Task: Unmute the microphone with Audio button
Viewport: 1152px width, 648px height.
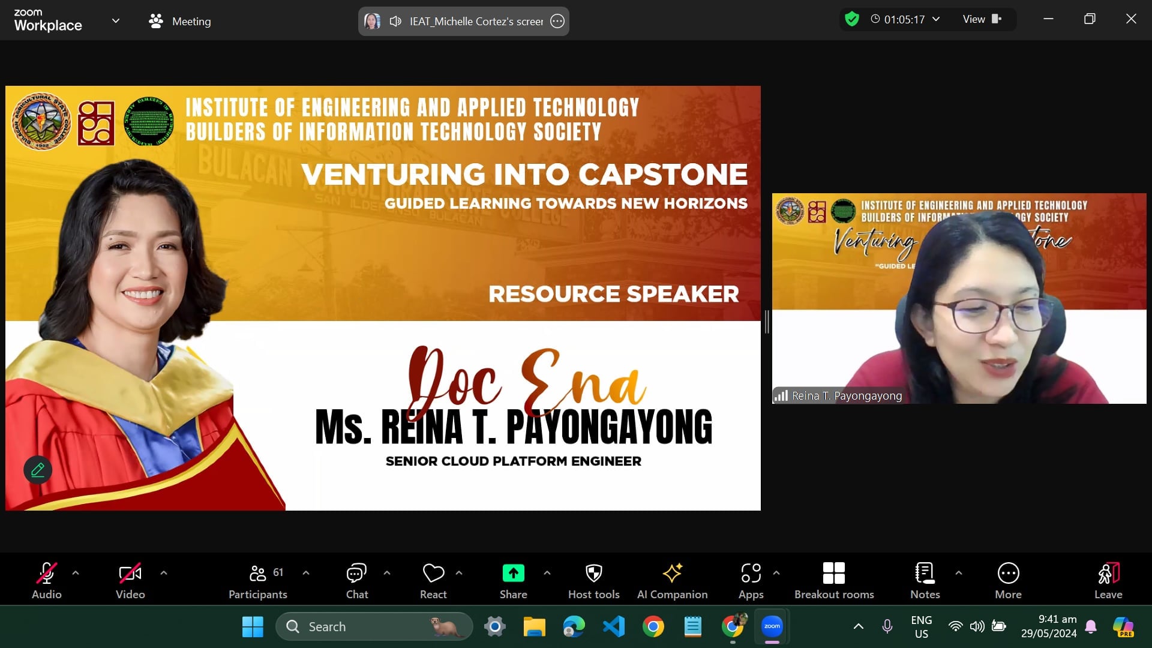Action: coord(47,580)
